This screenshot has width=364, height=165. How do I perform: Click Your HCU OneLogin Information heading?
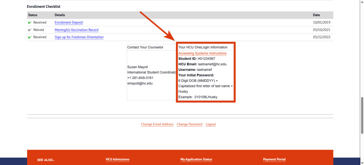pyautogui.click(x=203, y=47)
